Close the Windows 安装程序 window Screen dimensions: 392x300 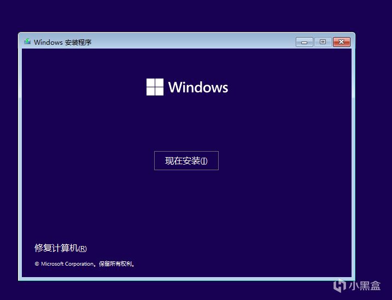(x=342, y=42)
